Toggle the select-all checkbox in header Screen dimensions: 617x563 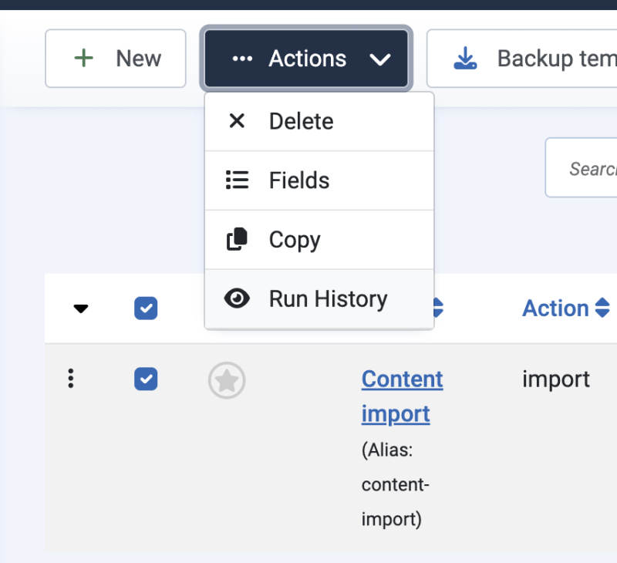tap(146, 308)
